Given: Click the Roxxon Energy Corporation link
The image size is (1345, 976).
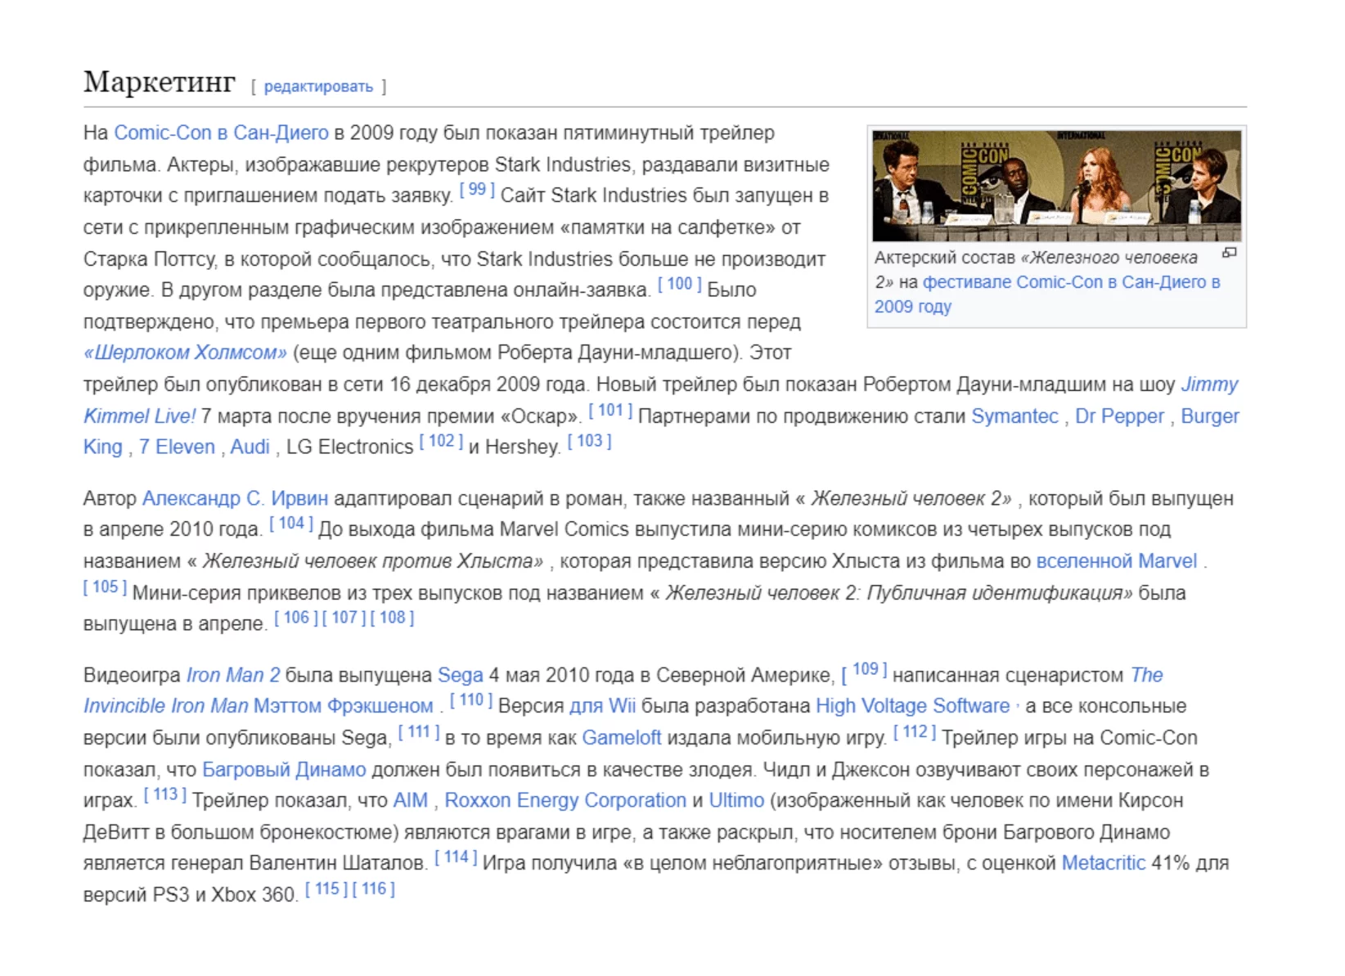Looking at the screenshot, I should click(x=565, y=800).
